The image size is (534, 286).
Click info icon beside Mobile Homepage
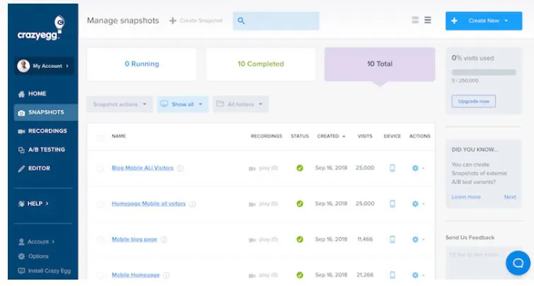point(166,275)
